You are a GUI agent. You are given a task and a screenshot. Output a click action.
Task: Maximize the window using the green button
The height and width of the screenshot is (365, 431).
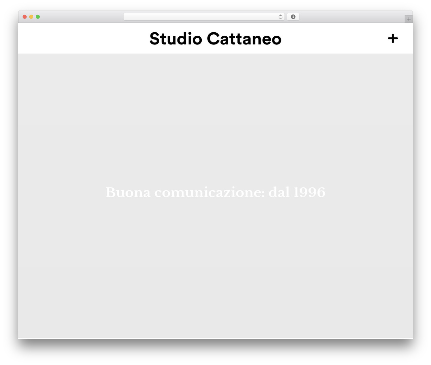tap(38, 17)
